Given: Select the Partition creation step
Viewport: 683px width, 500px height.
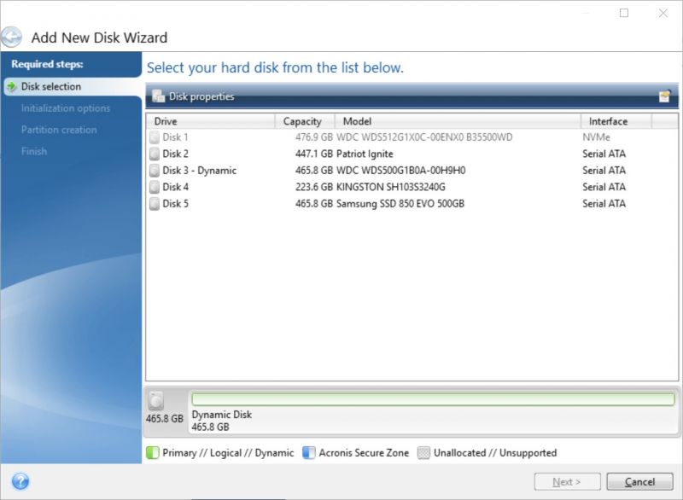Looking at the screenshot, I should tap(59, 130).
